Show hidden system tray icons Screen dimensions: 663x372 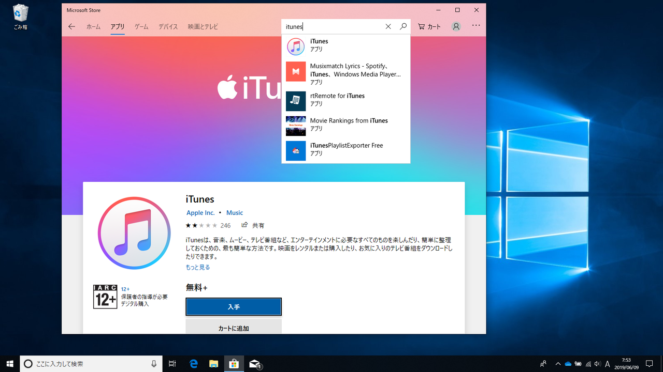click(x=557, y=364)
